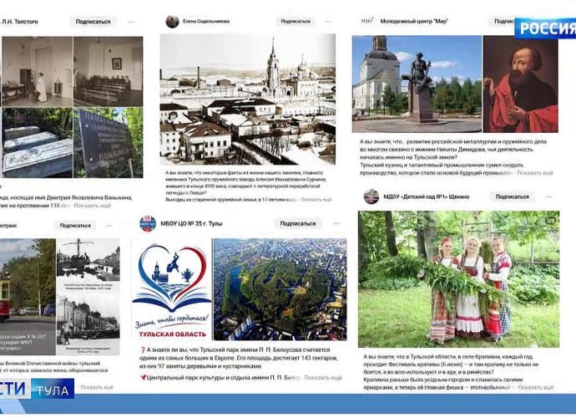Screen dimensions: 576x418
Task: Open the Demidov monument and church photo
Action: [417, 84]
